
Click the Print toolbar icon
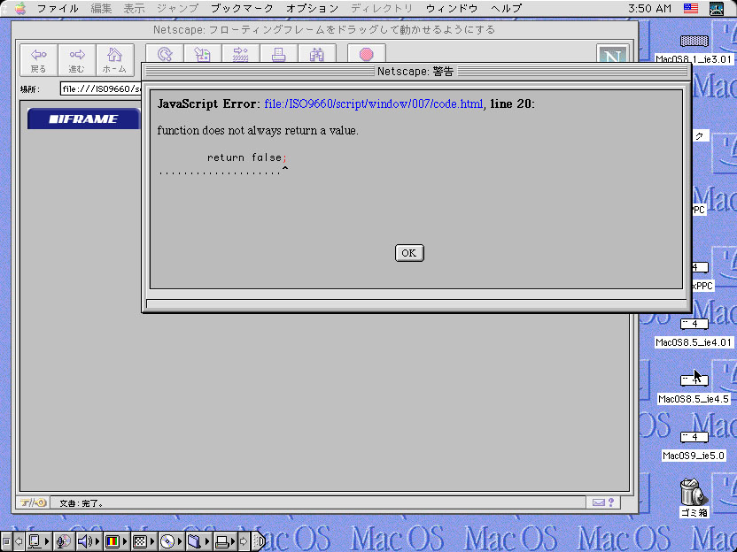(x=279, y=53)
